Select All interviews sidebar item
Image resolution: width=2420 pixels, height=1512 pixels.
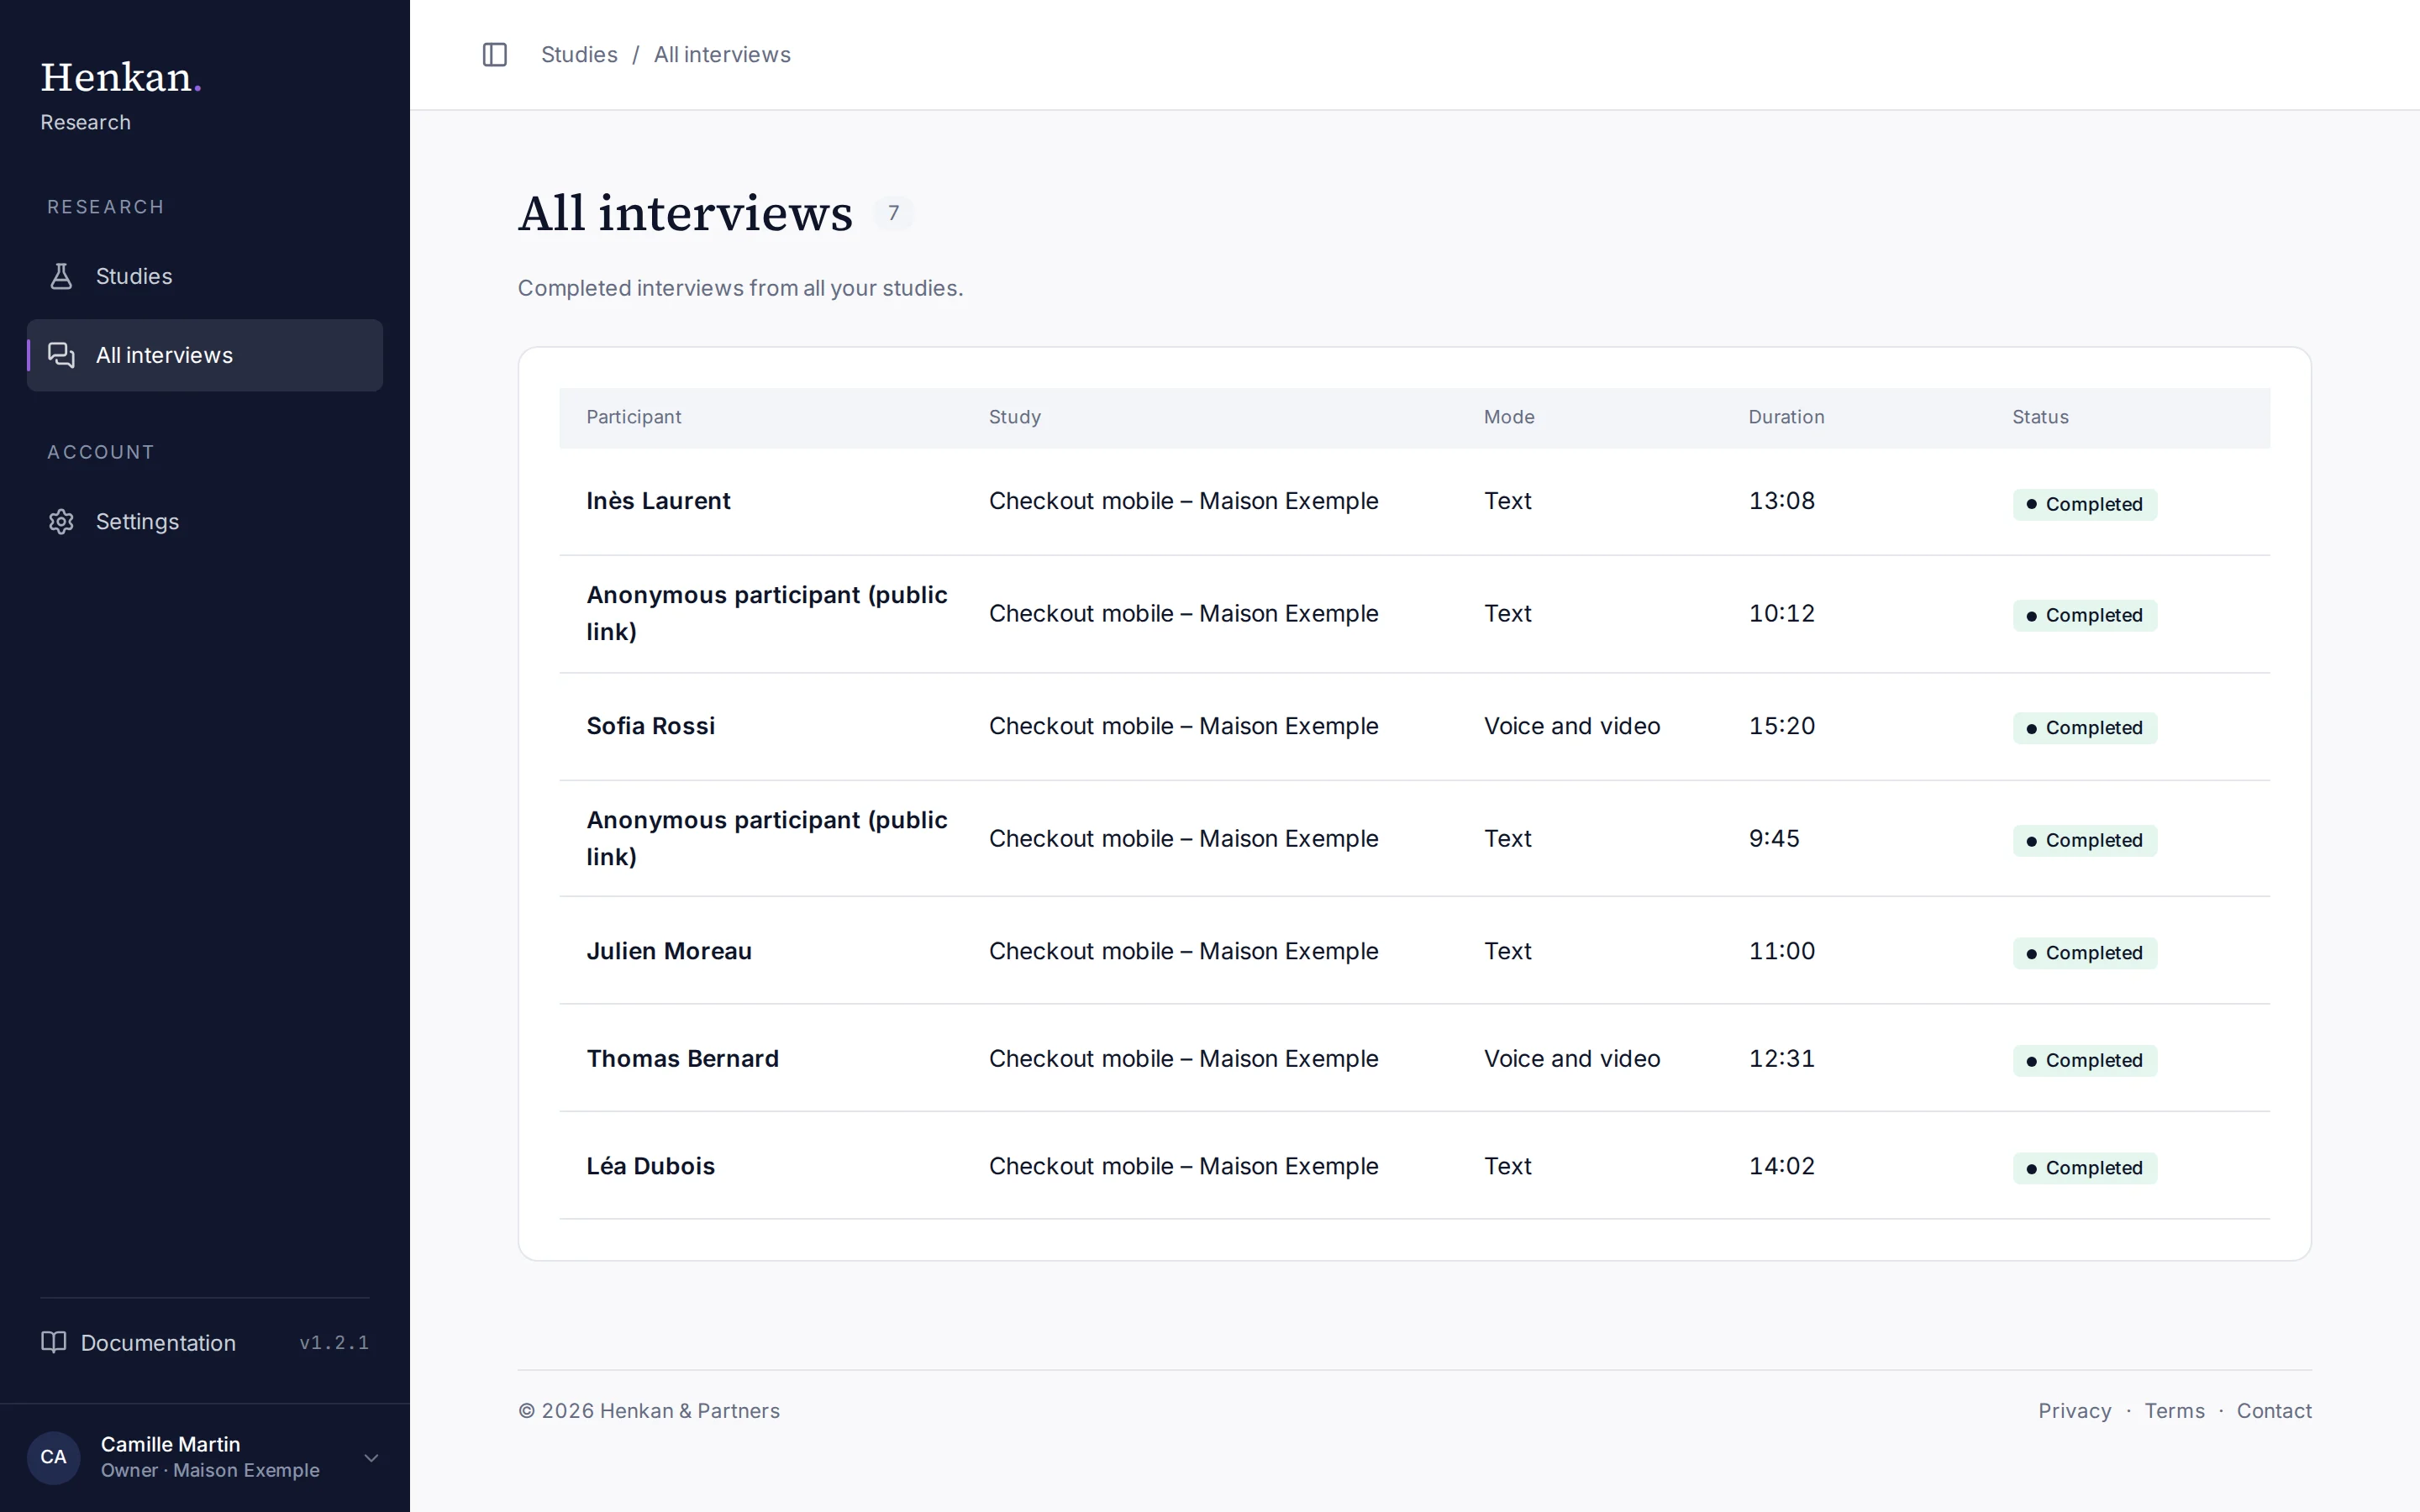tap(205, 355)
